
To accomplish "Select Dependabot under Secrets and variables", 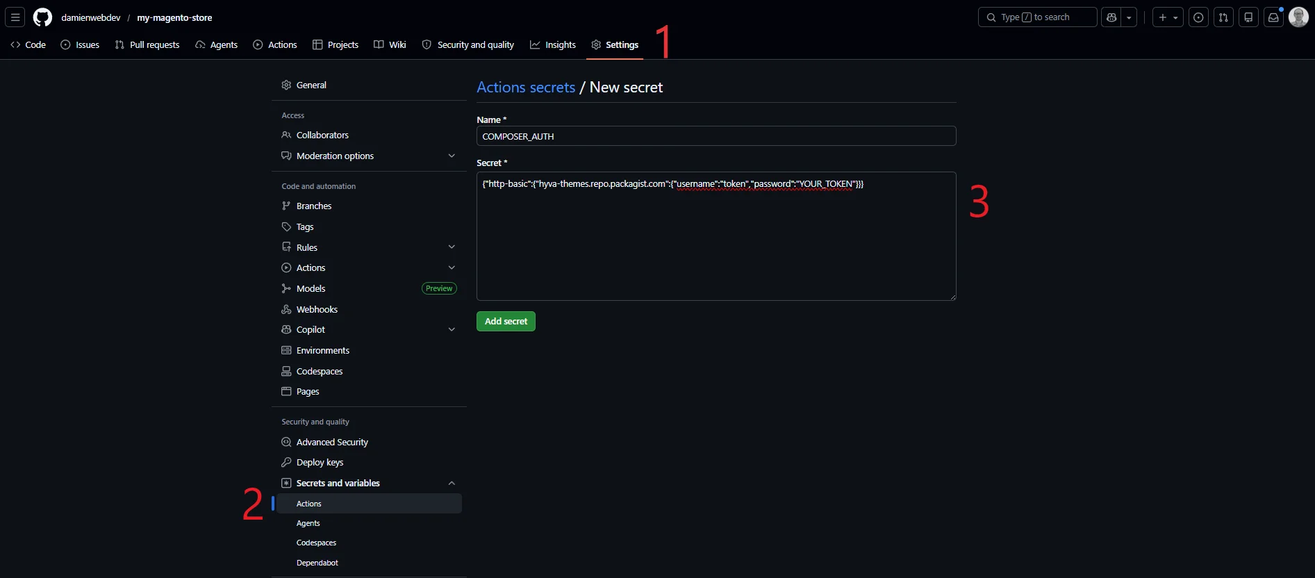I will 369,563.
